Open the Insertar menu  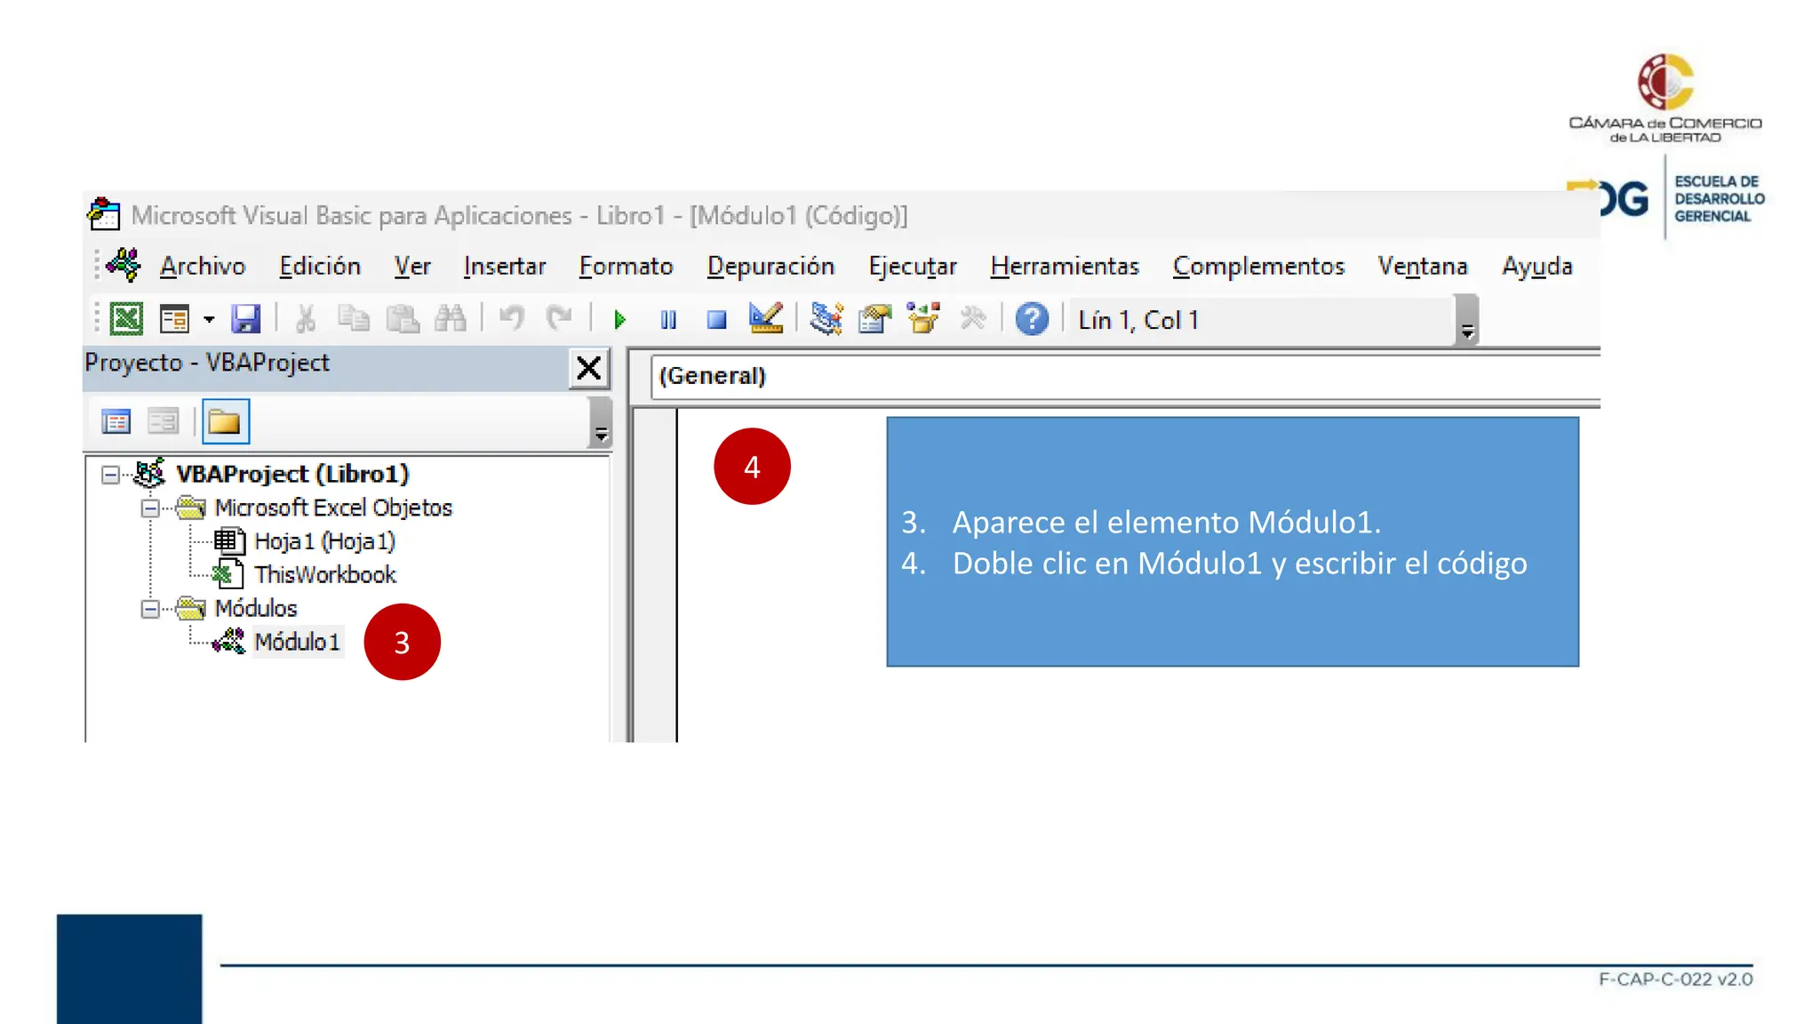504,267
